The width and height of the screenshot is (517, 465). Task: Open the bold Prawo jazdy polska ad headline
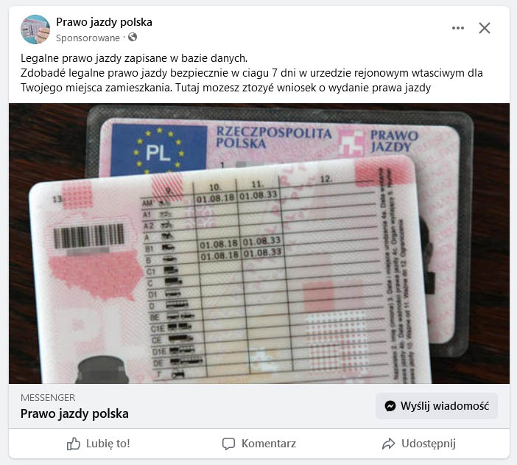[x=74, y=414]
